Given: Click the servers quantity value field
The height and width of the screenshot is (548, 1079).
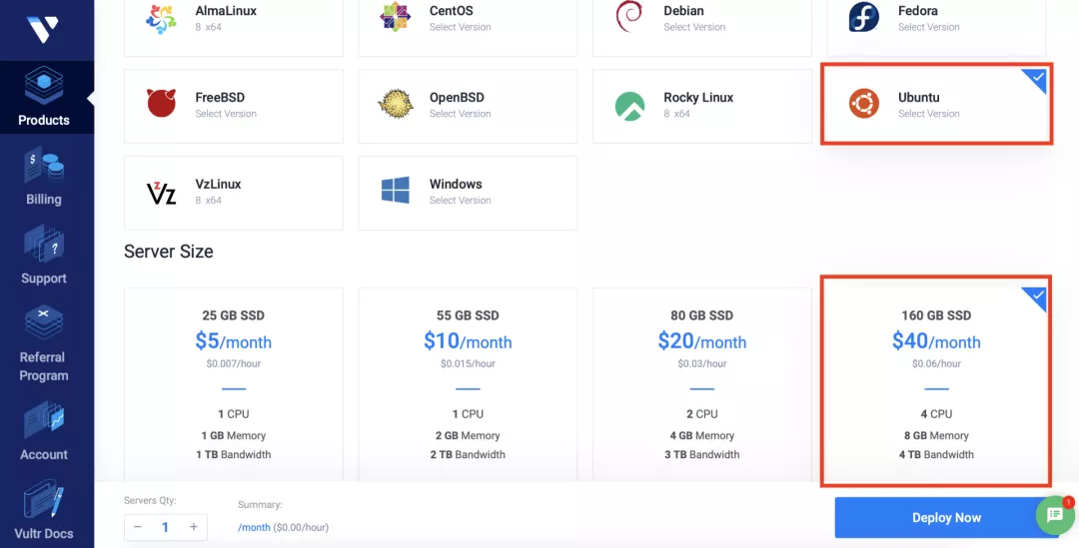Looking at the screenshot, I should coord(165,527).
